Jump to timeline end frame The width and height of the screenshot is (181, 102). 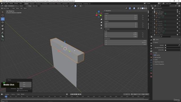81,94
